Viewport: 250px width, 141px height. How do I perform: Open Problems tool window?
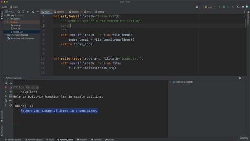pyautogui.click(x=82, y=139)
